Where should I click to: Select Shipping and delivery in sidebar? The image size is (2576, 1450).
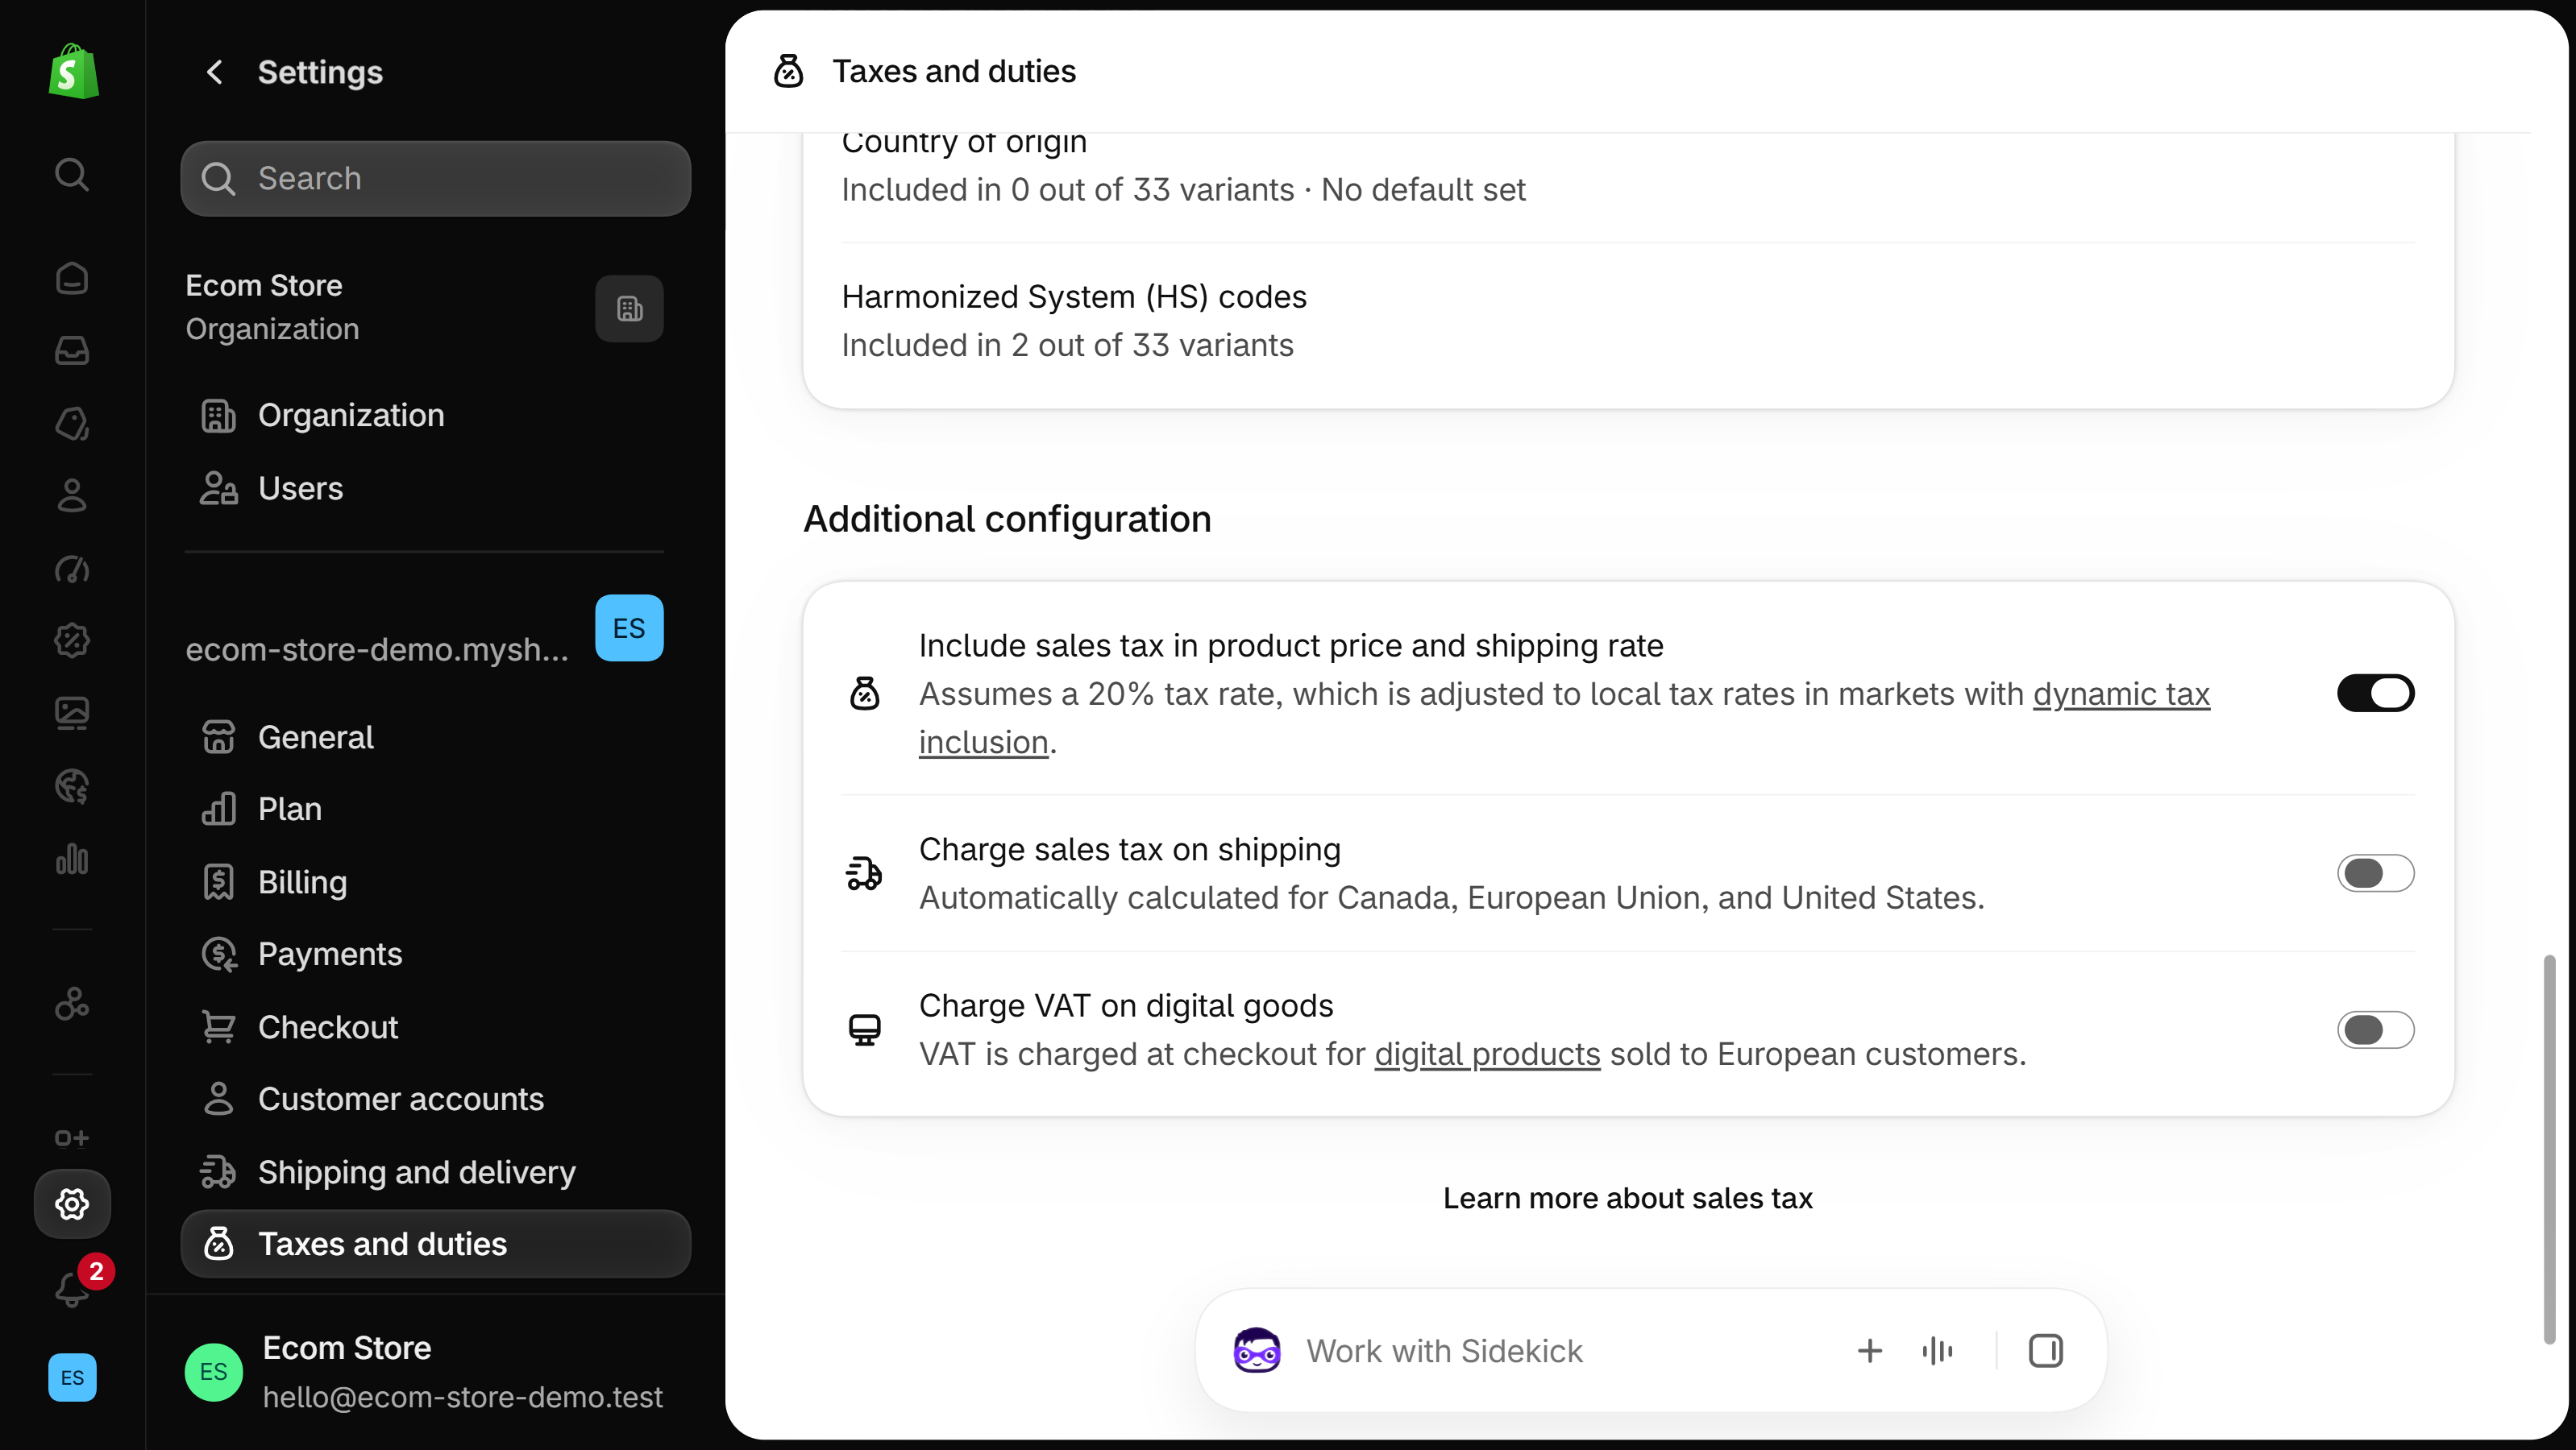click(x=435, y=1172)
